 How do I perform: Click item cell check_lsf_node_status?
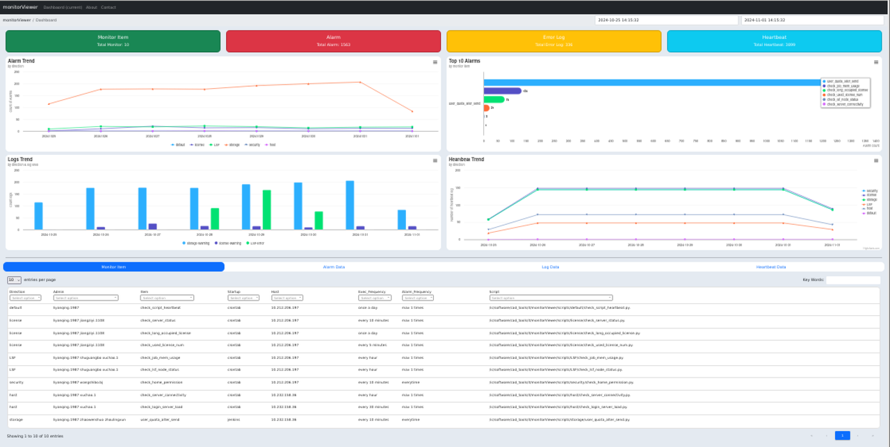click(x=160, y=369)
